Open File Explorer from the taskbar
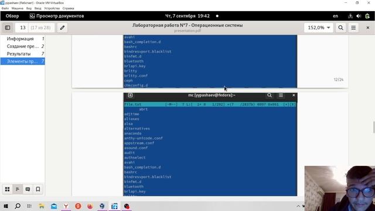 [42, 206]
